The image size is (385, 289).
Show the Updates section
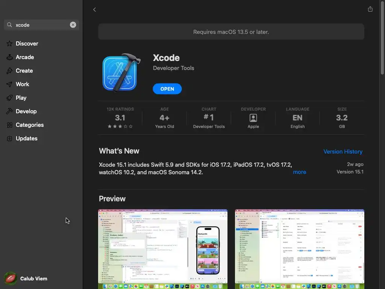(x=27, y=138)
